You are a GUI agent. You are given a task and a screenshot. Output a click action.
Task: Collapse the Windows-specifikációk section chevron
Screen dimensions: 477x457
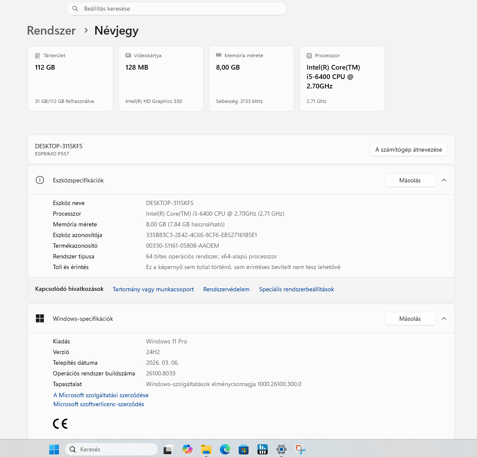click(444, 319)
